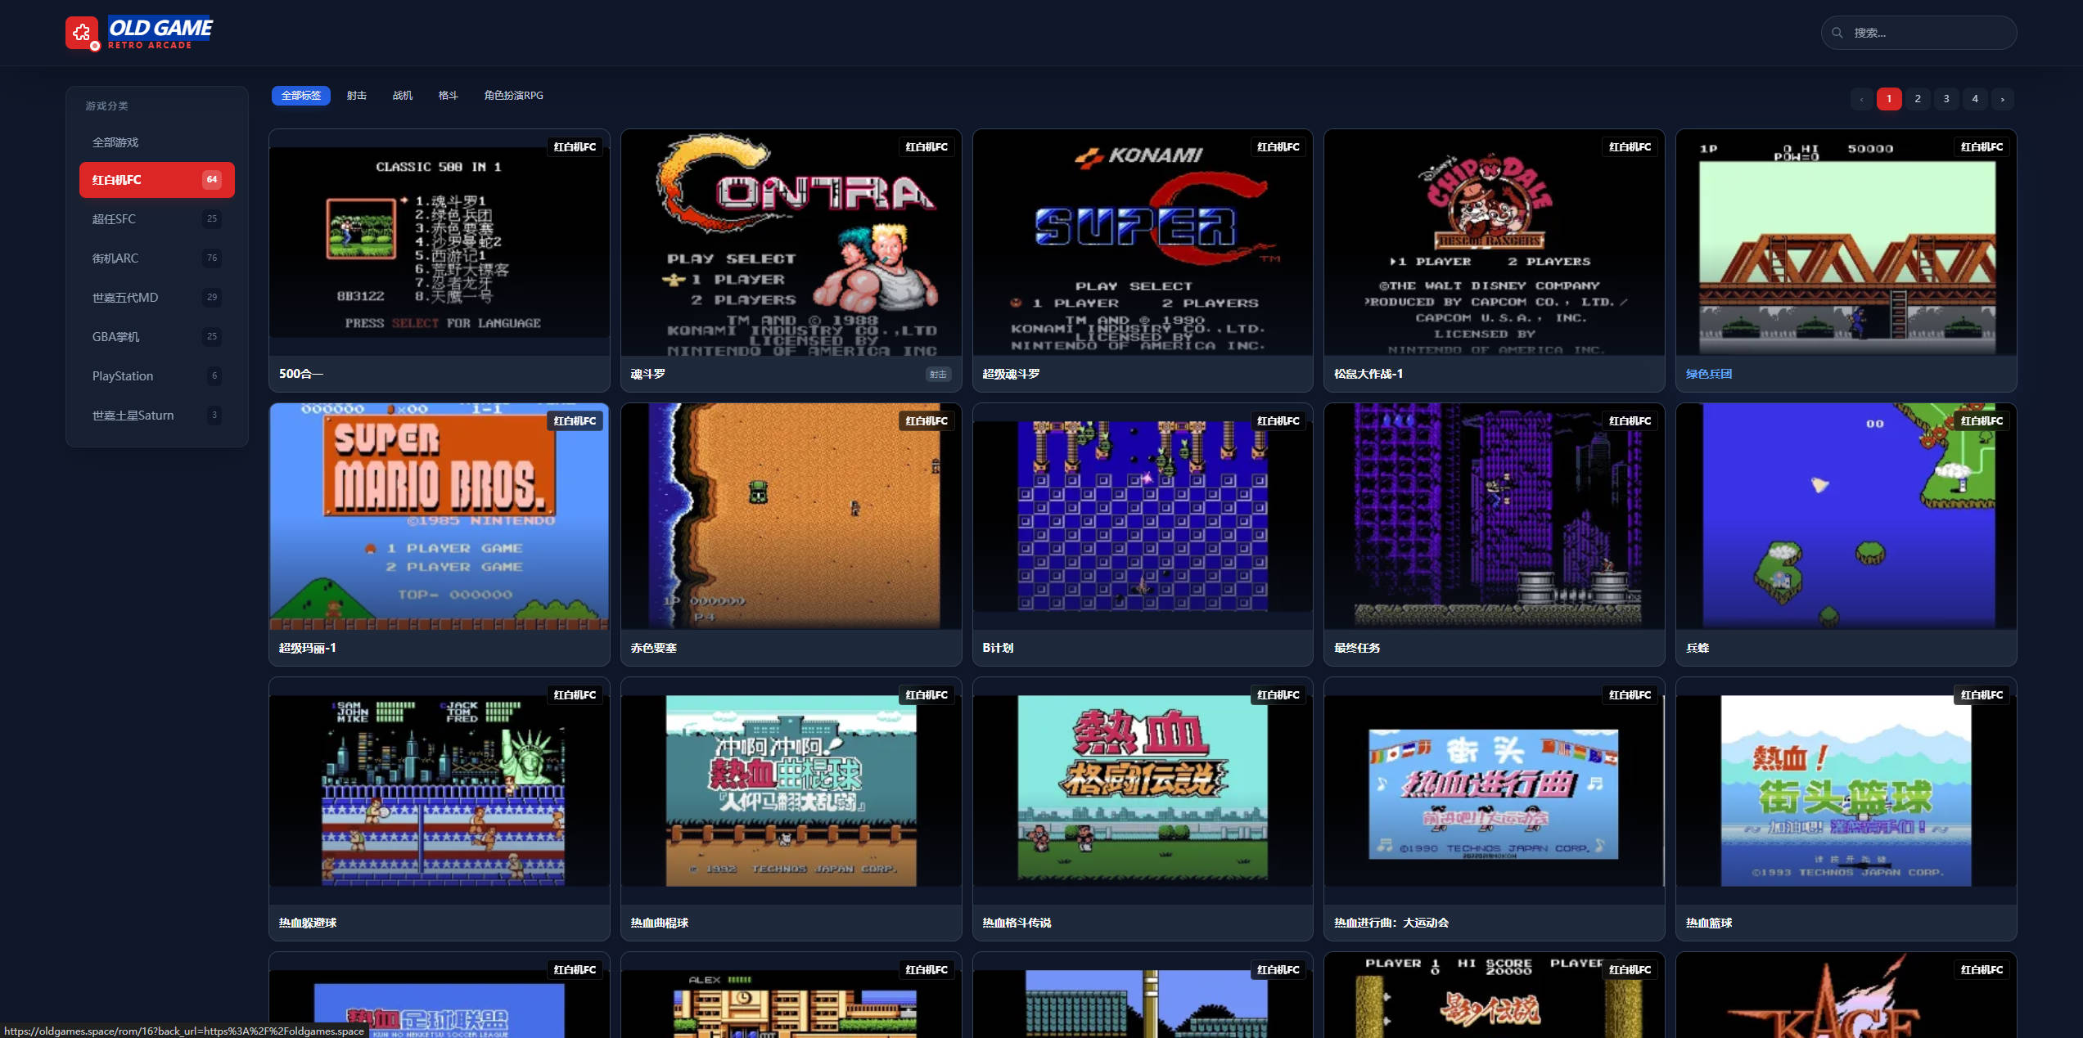Click 红白机FC badge on 500合一 card

(575, 147)
